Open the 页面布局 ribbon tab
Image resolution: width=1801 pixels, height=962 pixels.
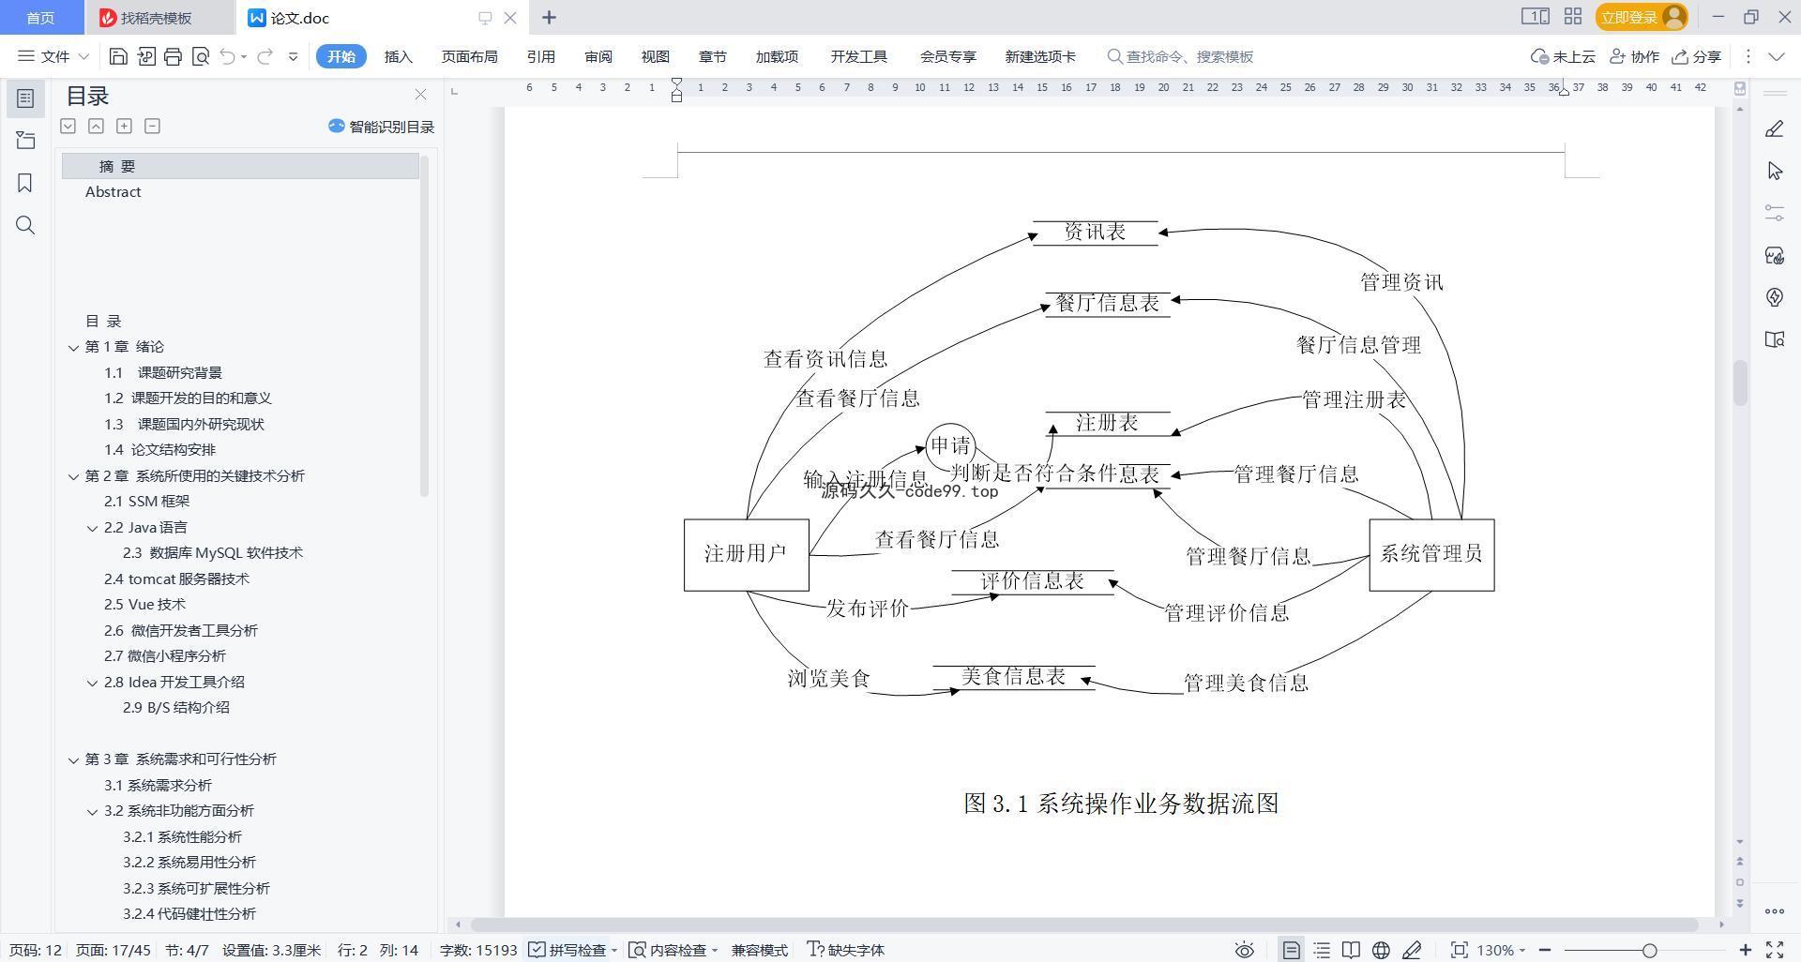(x=469, y=56)
